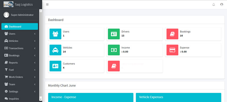
Task: Open user profile icon in top bar
Action: tap(222, 5)
